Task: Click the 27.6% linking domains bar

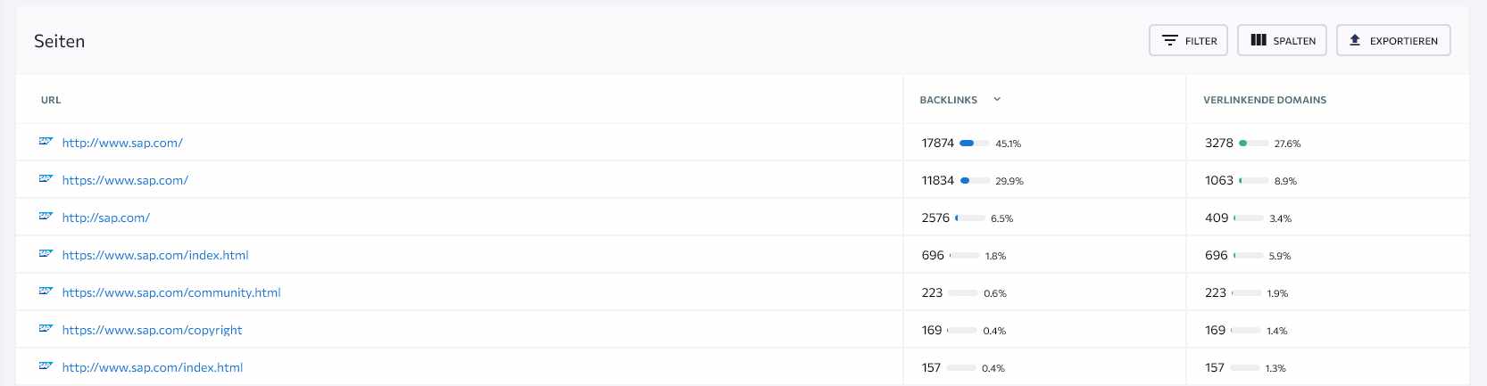Action: pos(1254,143)
